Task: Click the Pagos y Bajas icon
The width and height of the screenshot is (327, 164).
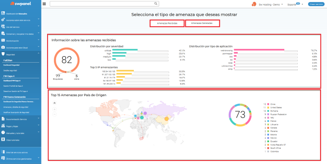Action: [3, 126]
